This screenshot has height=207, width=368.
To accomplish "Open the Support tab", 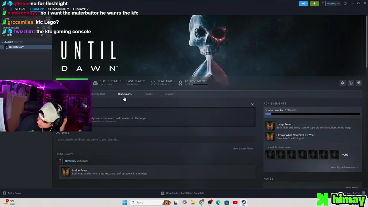I will click(170, 94).
